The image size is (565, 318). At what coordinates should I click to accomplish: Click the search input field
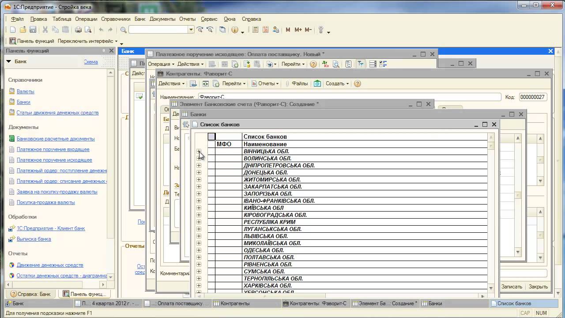[158, 30]
